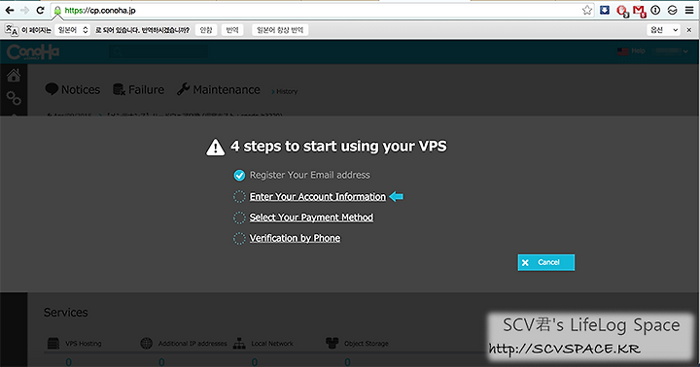Click the ConoHa logo
The height and width of the screenshot is (367, 700).
click(33, 52)
